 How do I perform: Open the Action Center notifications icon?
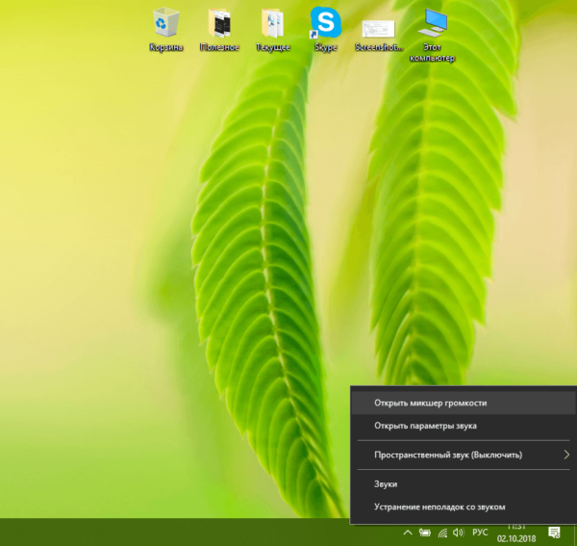554,533
